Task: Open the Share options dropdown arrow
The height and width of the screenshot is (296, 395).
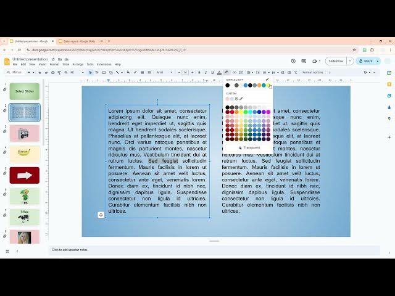Action: point(378,61)
